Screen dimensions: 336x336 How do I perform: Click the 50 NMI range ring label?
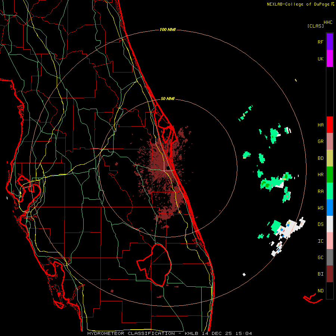pyautogui.click(x=168, y=99)
